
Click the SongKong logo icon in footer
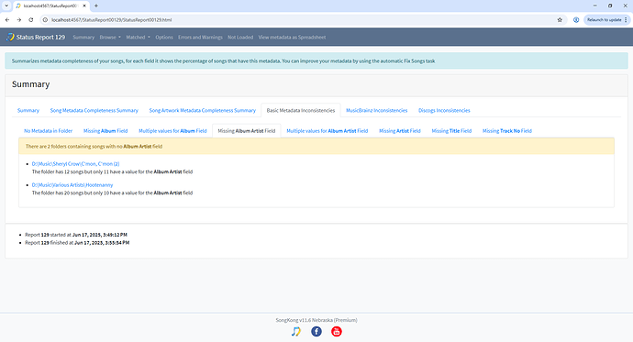coord(296,332)
